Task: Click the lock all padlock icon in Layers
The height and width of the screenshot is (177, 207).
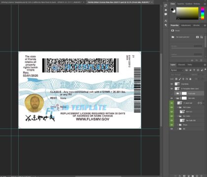Action: click(190, 79)
